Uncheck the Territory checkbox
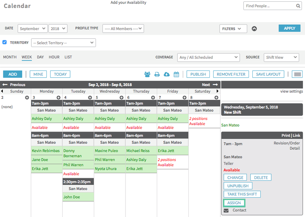The width and height of the screenshot is (305, 217). click(x=5, y=42)
